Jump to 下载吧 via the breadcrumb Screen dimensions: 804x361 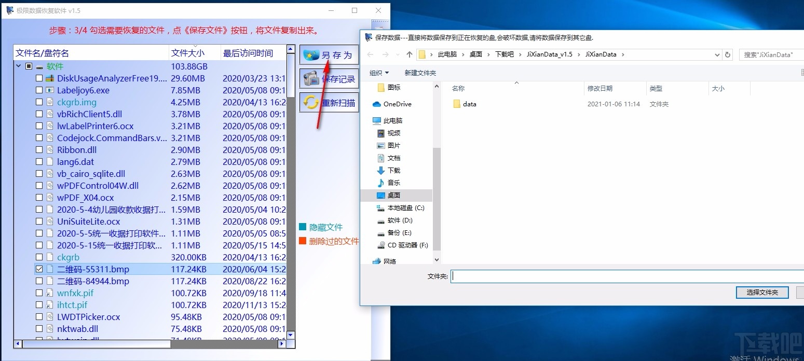[x=505, y=54]
